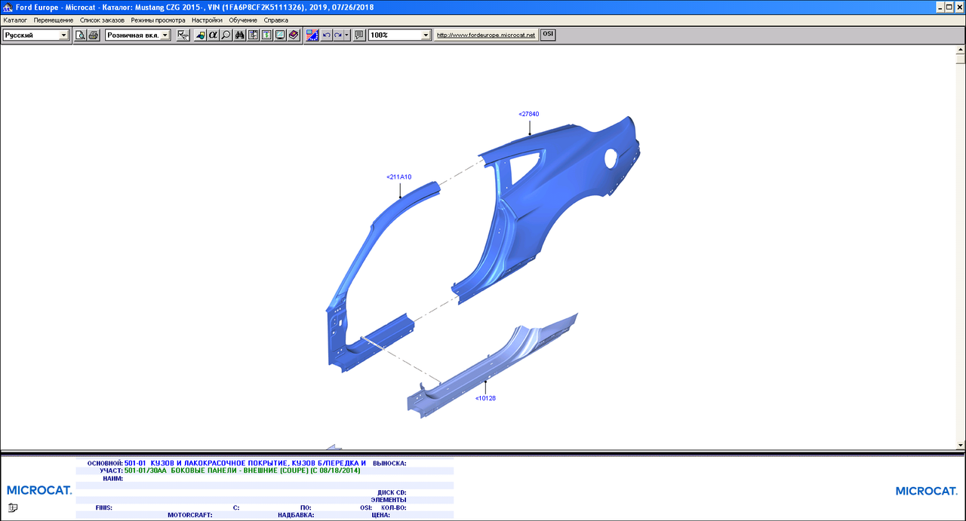Image resolution: width=966 pixels, height=521 pixels.
Task: Open the Обучение menu
Action: (x=244, y=20)
